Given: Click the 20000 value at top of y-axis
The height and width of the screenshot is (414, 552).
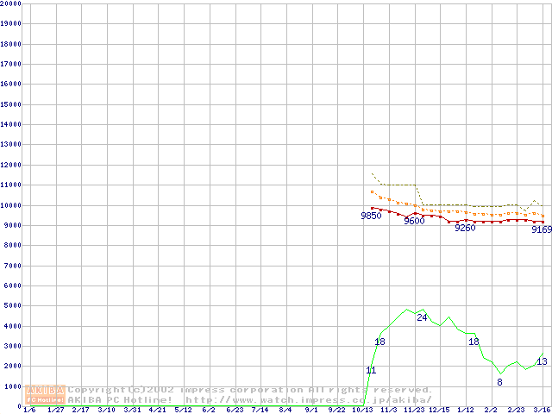Looking at the screenshot, I should click(10, 3).
